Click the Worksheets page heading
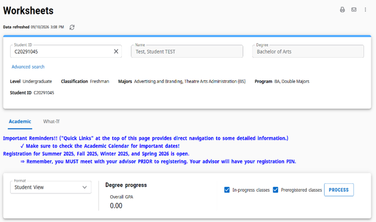Image resolution: width=376 pixels, height=222 pixels. point(28,11)
